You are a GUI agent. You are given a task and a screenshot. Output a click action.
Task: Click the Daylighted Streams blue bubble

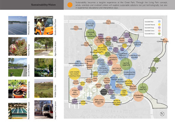point(137,44)
